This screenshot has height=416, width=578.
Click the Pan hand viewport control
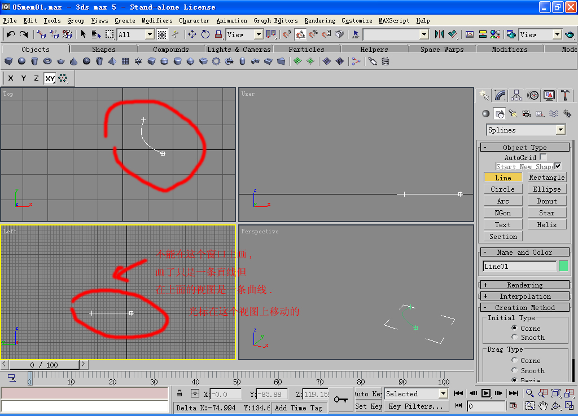(543, 406)
